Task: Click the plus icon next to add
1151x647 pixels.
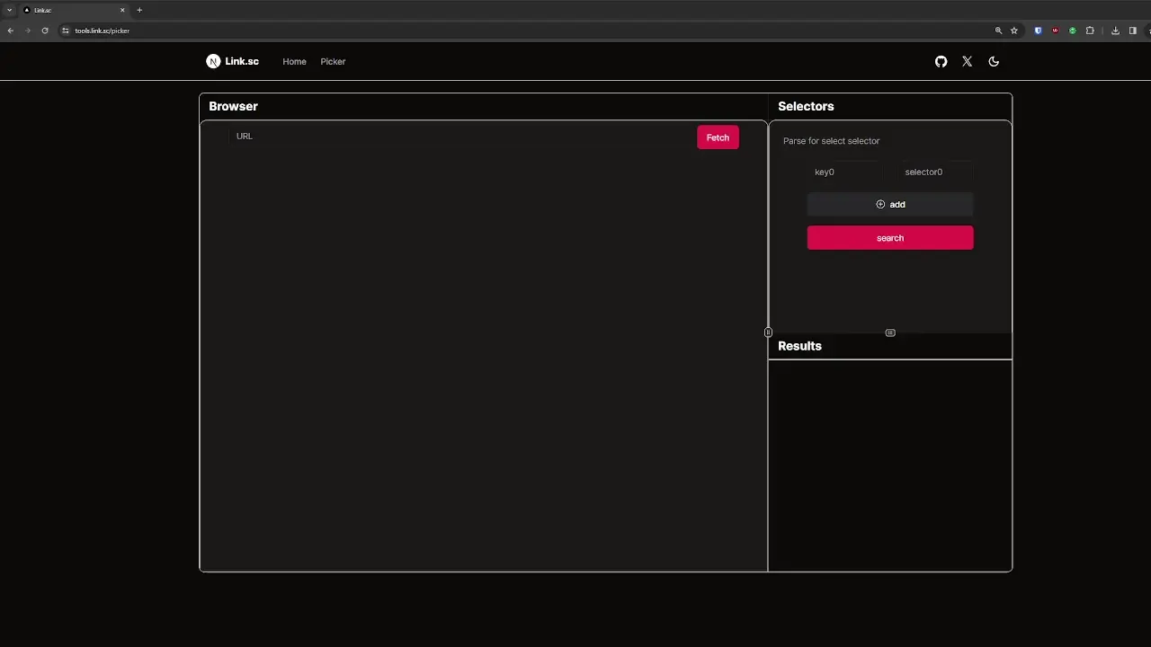Action: tap(880, 204)
